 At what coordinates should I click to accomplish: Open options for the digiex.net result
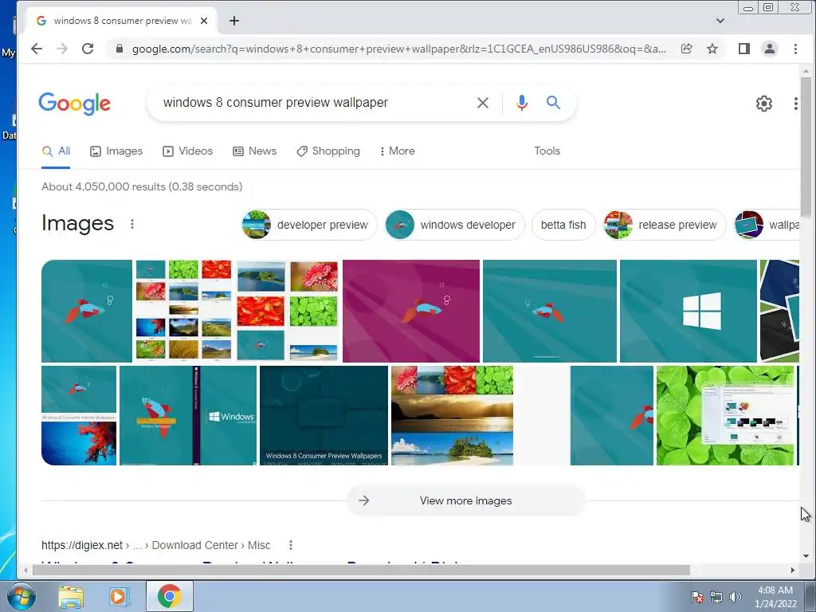click(290, 545)
